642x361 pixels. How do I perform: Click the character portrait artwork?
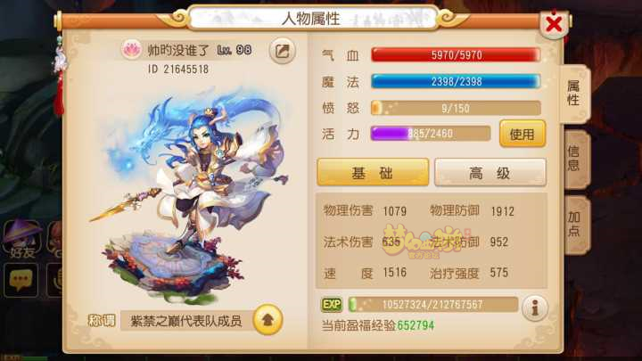(x=190, y=193)
